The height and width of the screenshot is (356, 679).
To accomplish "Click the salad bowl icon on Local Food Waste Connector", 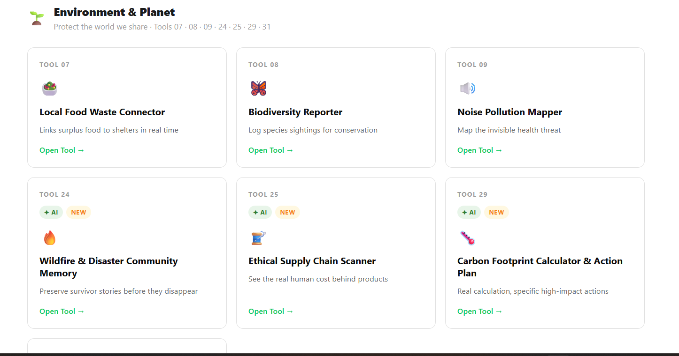I will pyautogui.click(x=49, y=88).
